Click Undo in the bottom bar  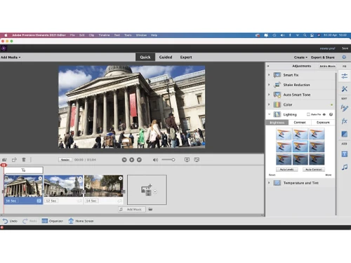(x=10, y=221)
